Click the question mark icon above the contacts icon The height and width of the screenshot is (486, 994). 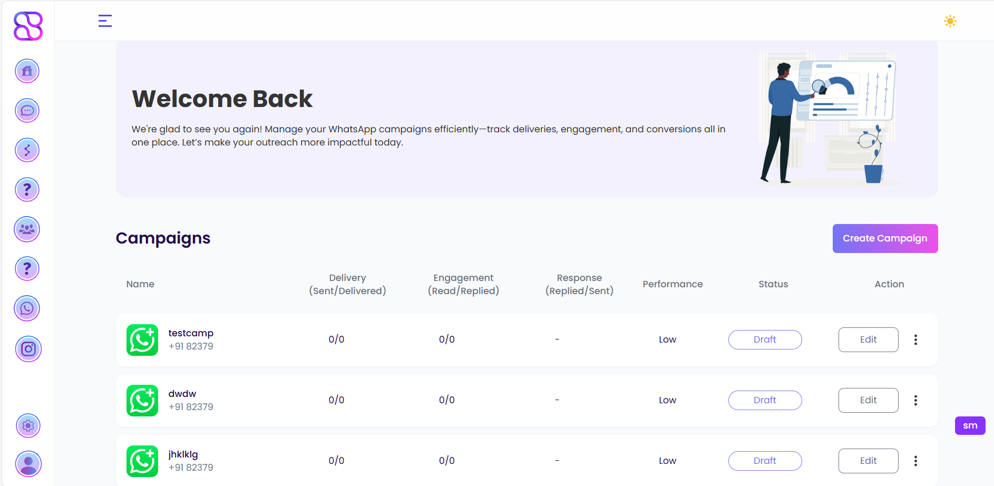click(27, 190)
